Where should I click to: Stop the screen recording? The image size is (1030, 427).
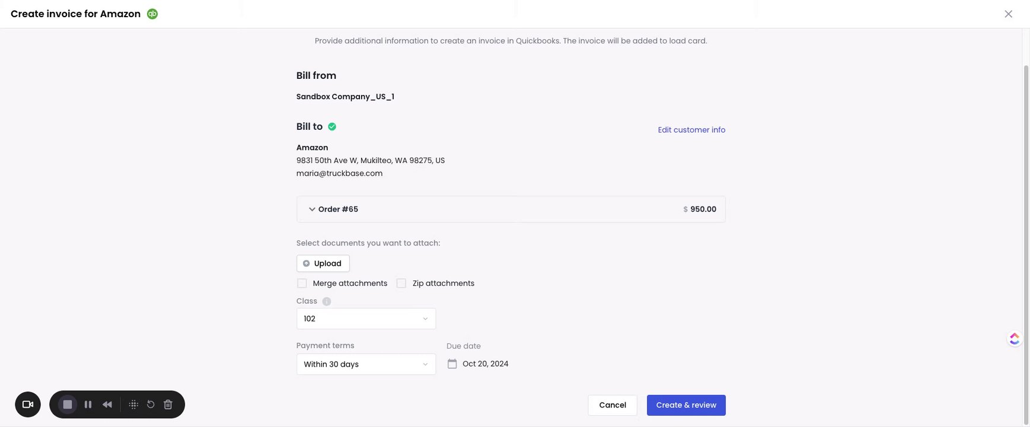[68, 404]
